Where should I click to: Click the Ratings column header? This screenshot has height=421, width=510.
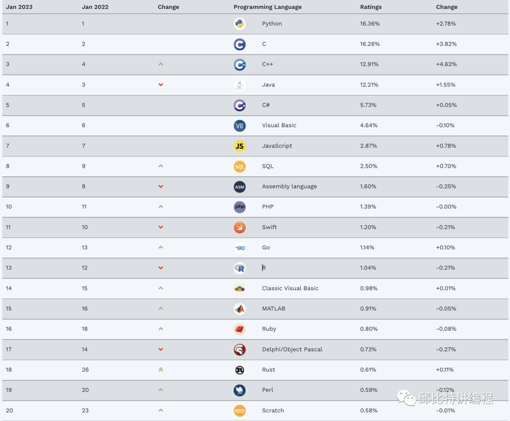click(x=371, y=7)
